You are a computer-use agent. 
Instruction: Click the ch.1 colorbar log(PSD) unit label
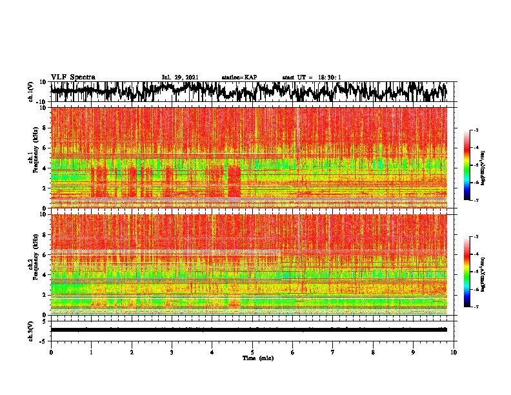(x=483, y=168)
